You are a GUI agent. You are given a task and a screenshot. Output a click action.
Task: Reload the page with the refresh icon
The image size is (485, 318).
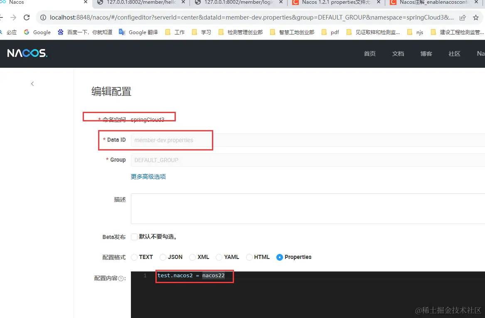click(27, 17)
